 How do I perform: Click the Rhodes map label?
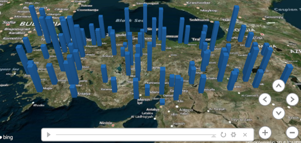(39, 105)
